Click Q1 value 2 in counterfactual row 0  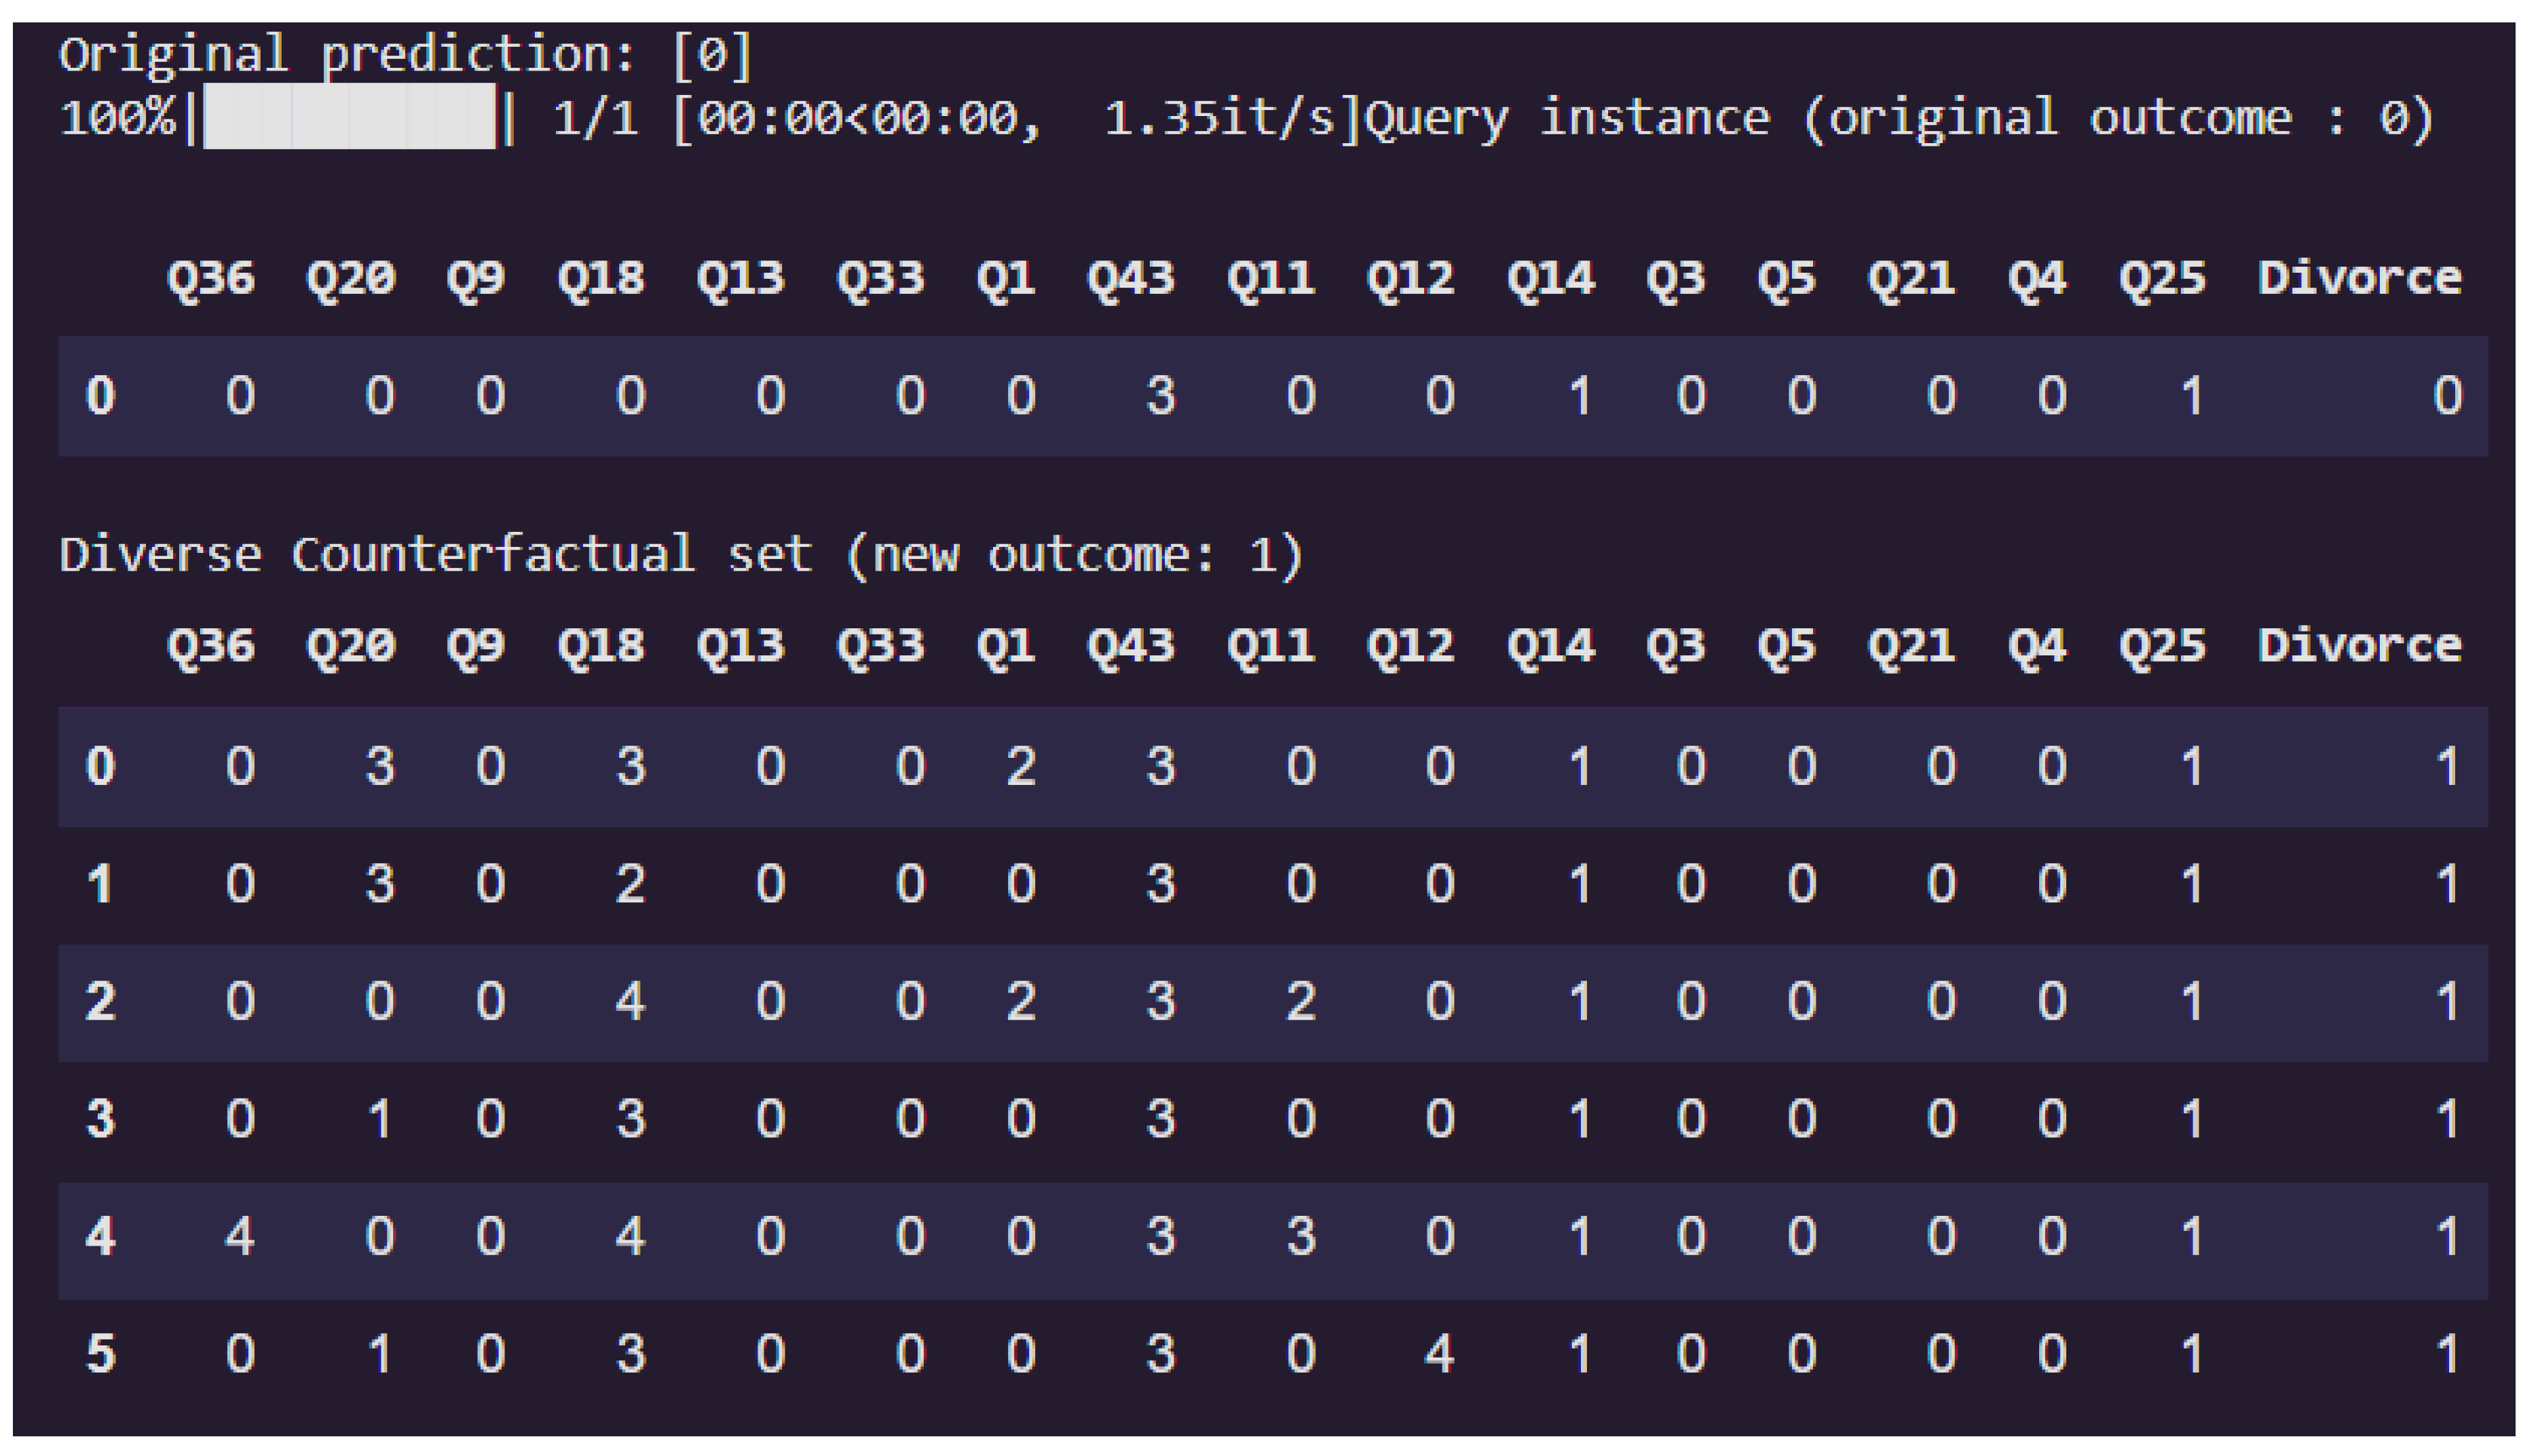point(1020,767)
